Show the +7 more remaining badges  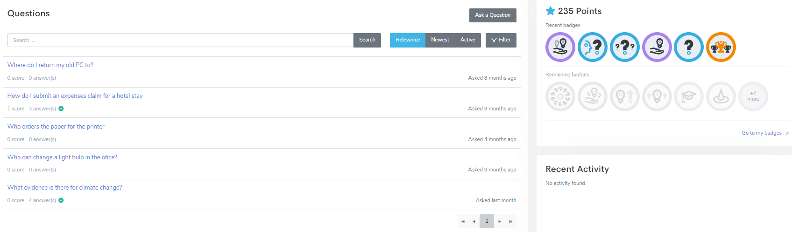click(x=753, y=96)
